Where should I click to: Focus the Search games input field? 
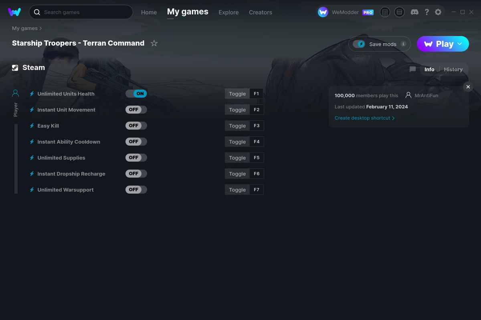tap(81, 12)
